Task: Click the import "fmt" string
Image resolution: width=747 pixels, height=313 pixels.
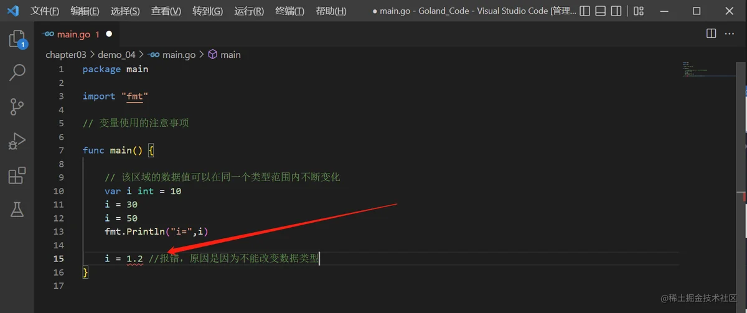Action: pyautogui.click(x=135, y=96)
